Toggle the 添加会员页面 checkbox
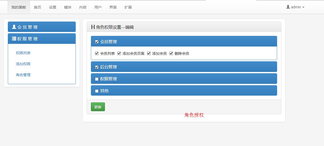 pyautogui.click(x=119, y=54)
